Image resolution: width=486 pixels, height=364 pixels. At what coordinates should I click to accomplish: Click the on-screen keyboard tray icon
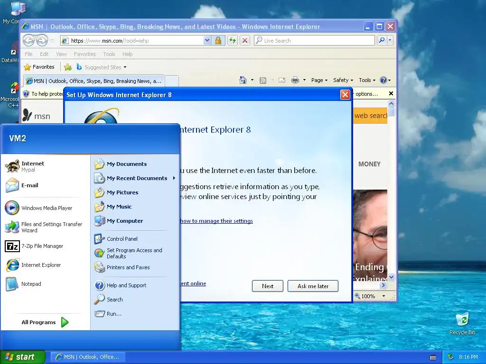[x=433, y=357]
